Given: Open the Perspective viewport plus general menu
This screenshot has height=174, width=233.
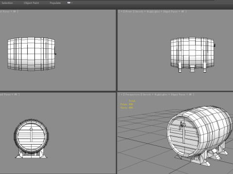Looking at the screenshot, I should (121, 95).
